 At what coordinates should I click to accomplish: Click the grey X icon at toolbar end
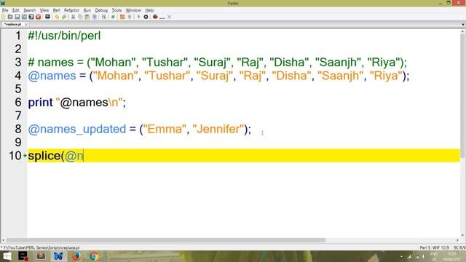coord(170,17)
